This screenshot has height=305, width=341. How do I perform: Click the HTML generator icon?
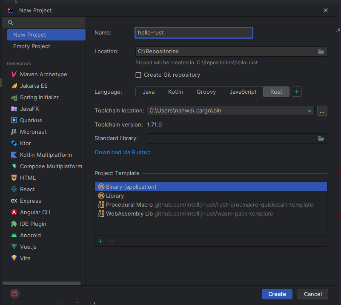[x=14, y=178]
